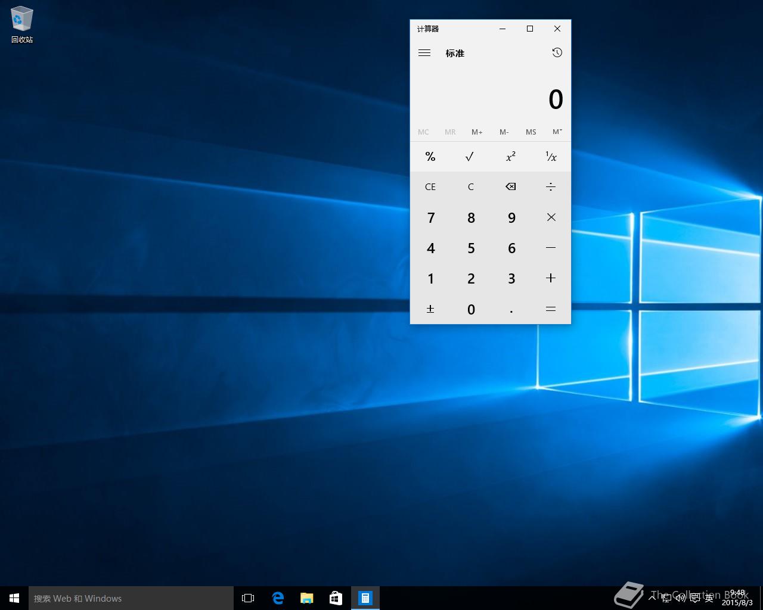Click the digit 1 key

pos(430,278)
